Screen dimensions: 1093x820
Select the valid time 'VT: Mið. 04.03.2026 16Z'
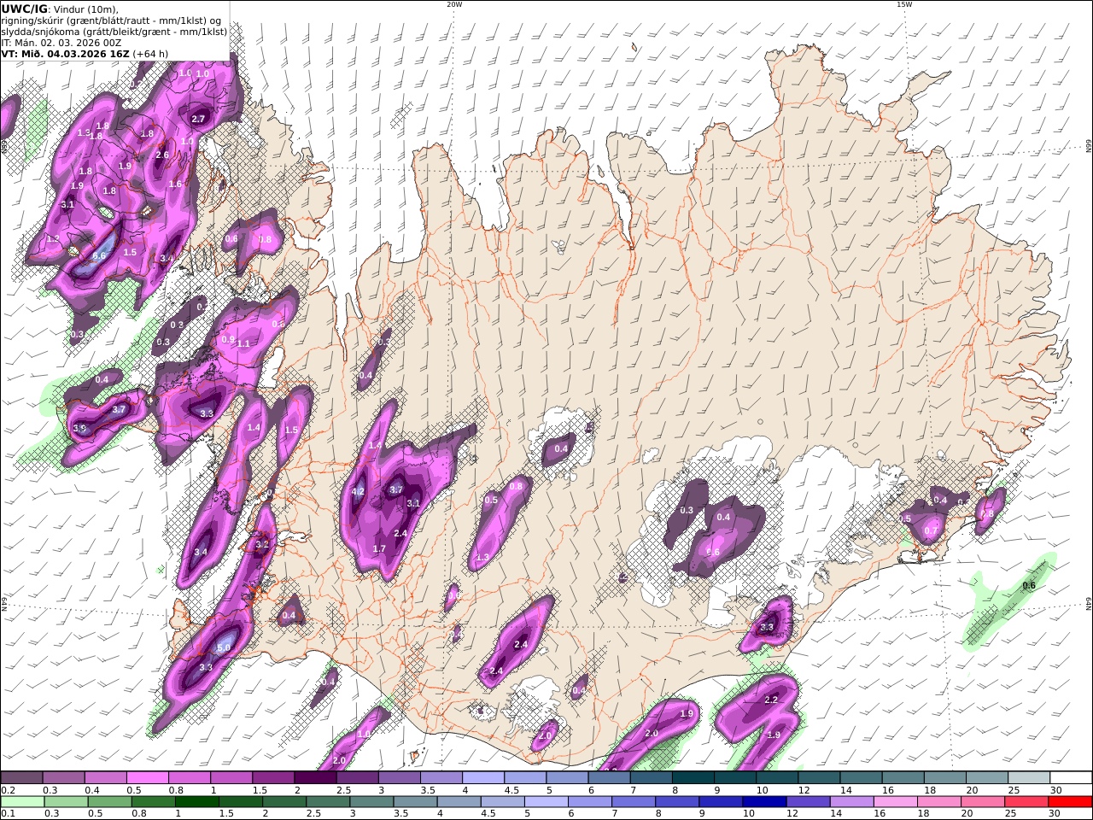(x=65, y=53)
